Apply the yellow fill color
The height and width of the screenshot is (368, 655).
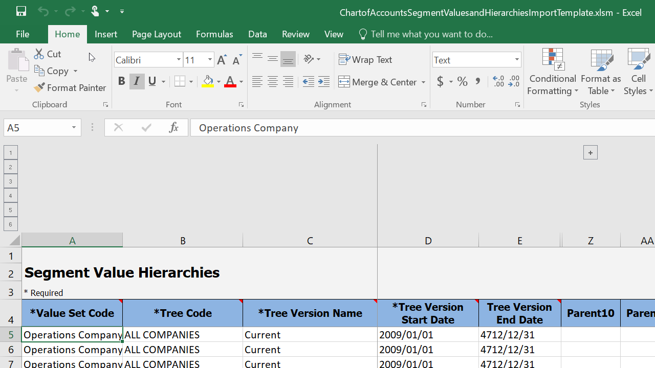click(x=208, y=82)
